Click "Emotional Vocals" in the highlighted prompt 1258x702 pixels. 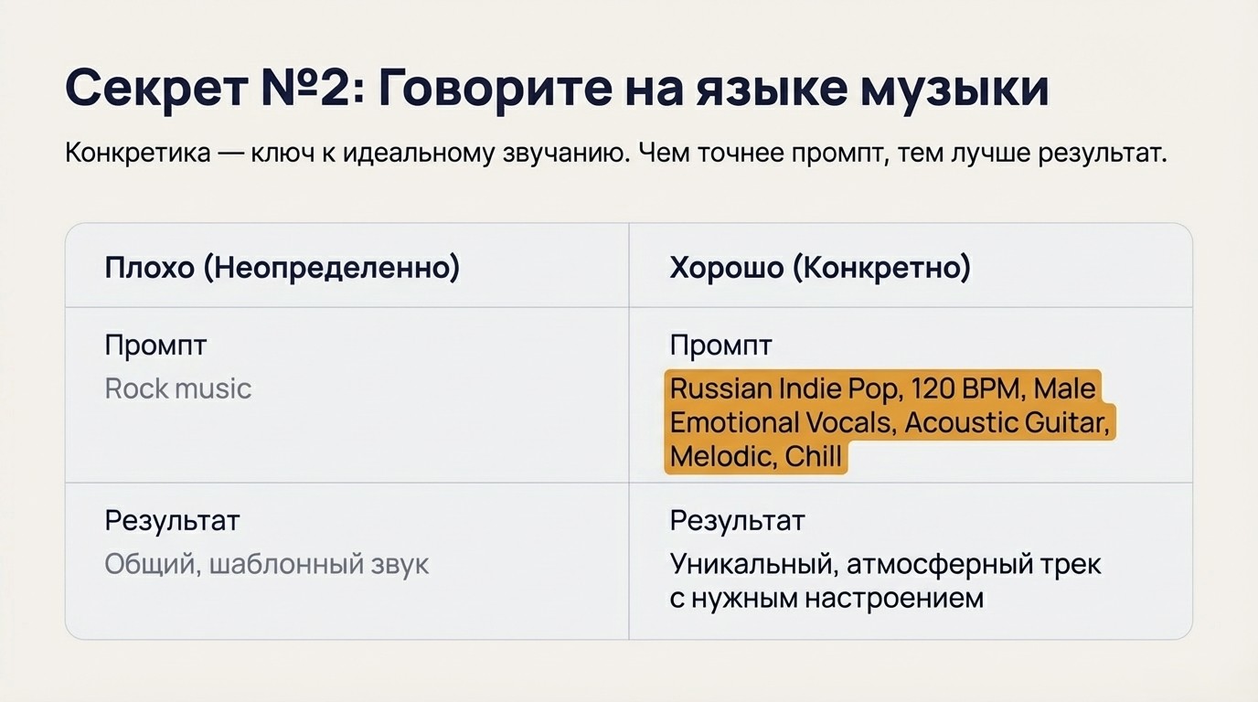click(784, 422)
